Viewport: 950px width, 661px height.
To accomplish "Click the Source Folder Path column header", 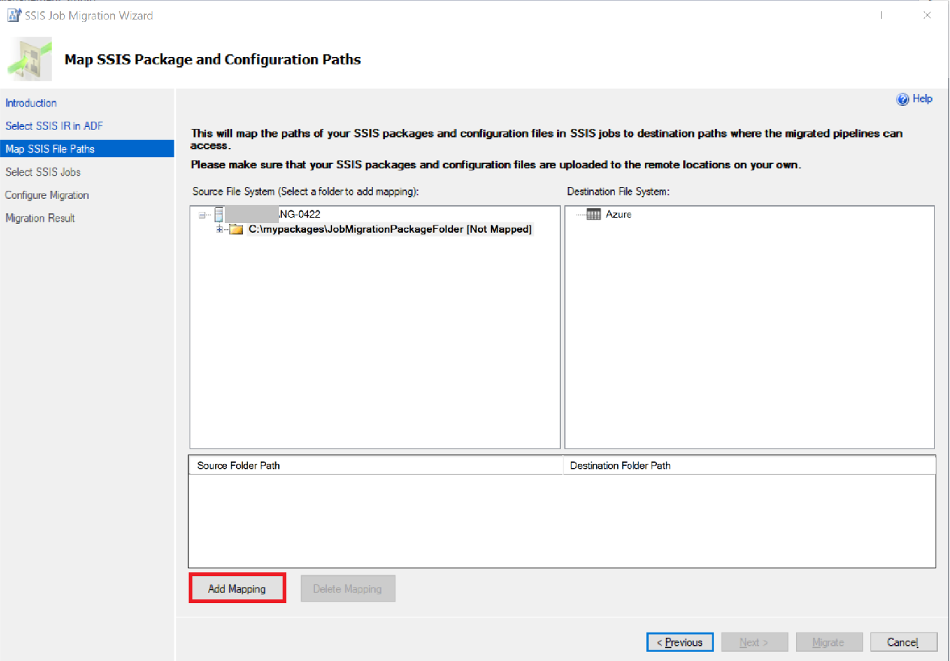I will [239, 465].
